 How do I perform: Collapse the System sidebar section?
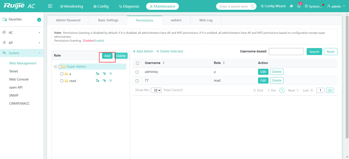(22, 53)
